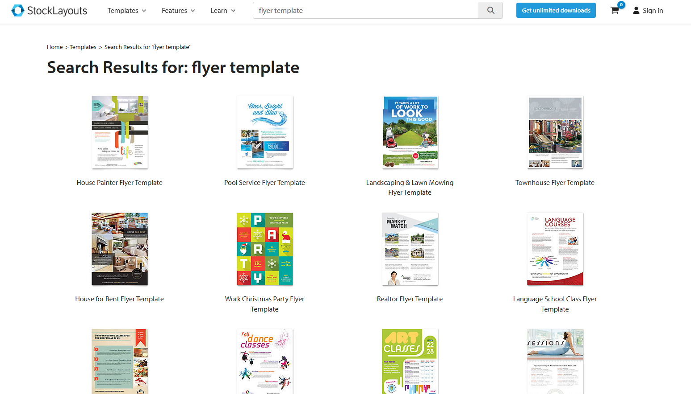Open the shopping cart icon
This screenshot has height=394, width=691.
pyautogui.click(x=614, y=10)
